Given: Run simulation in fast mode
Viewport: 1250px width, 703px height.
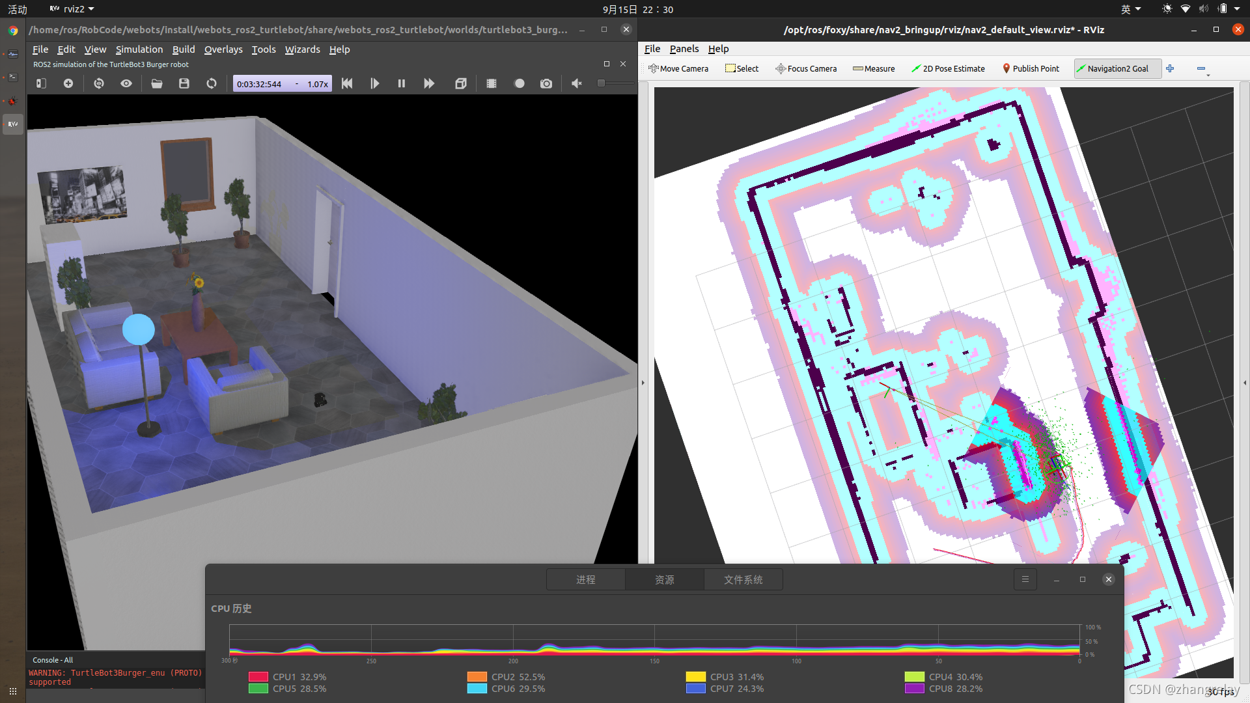Looking at the screenshot, I should 429,83.
